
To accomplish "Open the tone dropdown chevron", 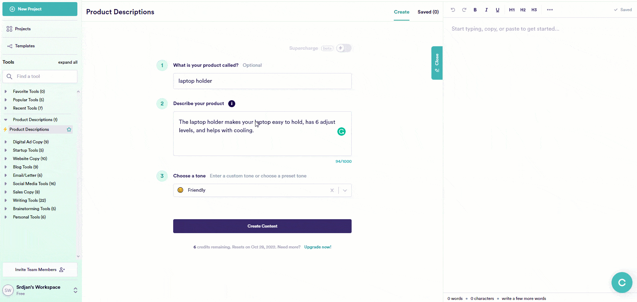I will click(x=345, y=190).
